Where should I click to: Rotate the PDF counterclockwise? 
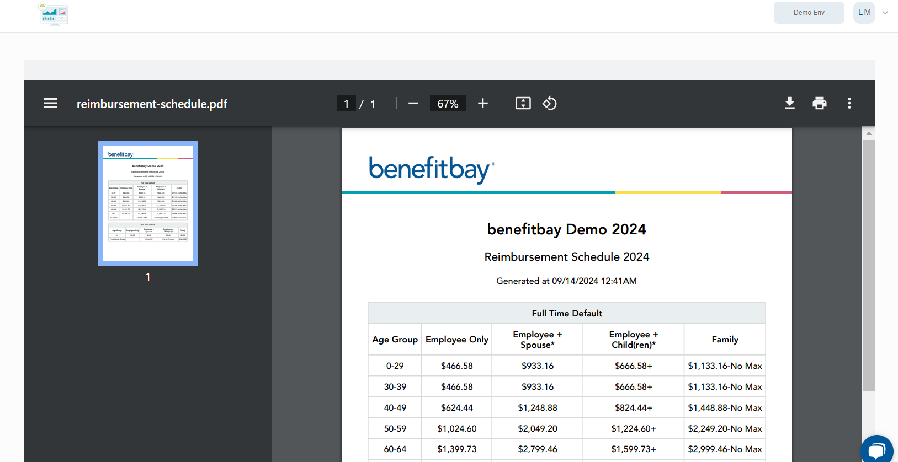(x=550, y=103)
